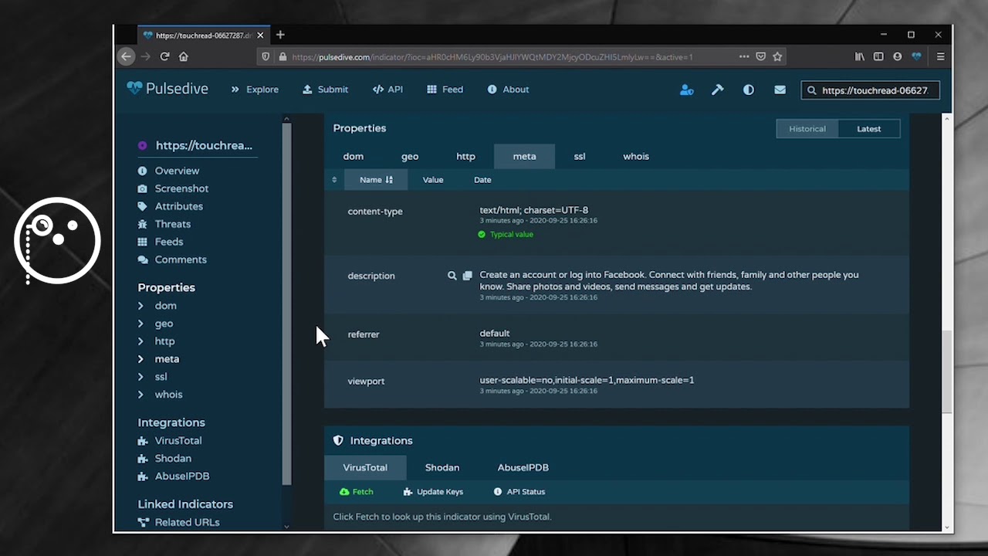Search the description value with magnifier icon
The height and width of the screenshot is (556, 988).
[x=452, y=276]
